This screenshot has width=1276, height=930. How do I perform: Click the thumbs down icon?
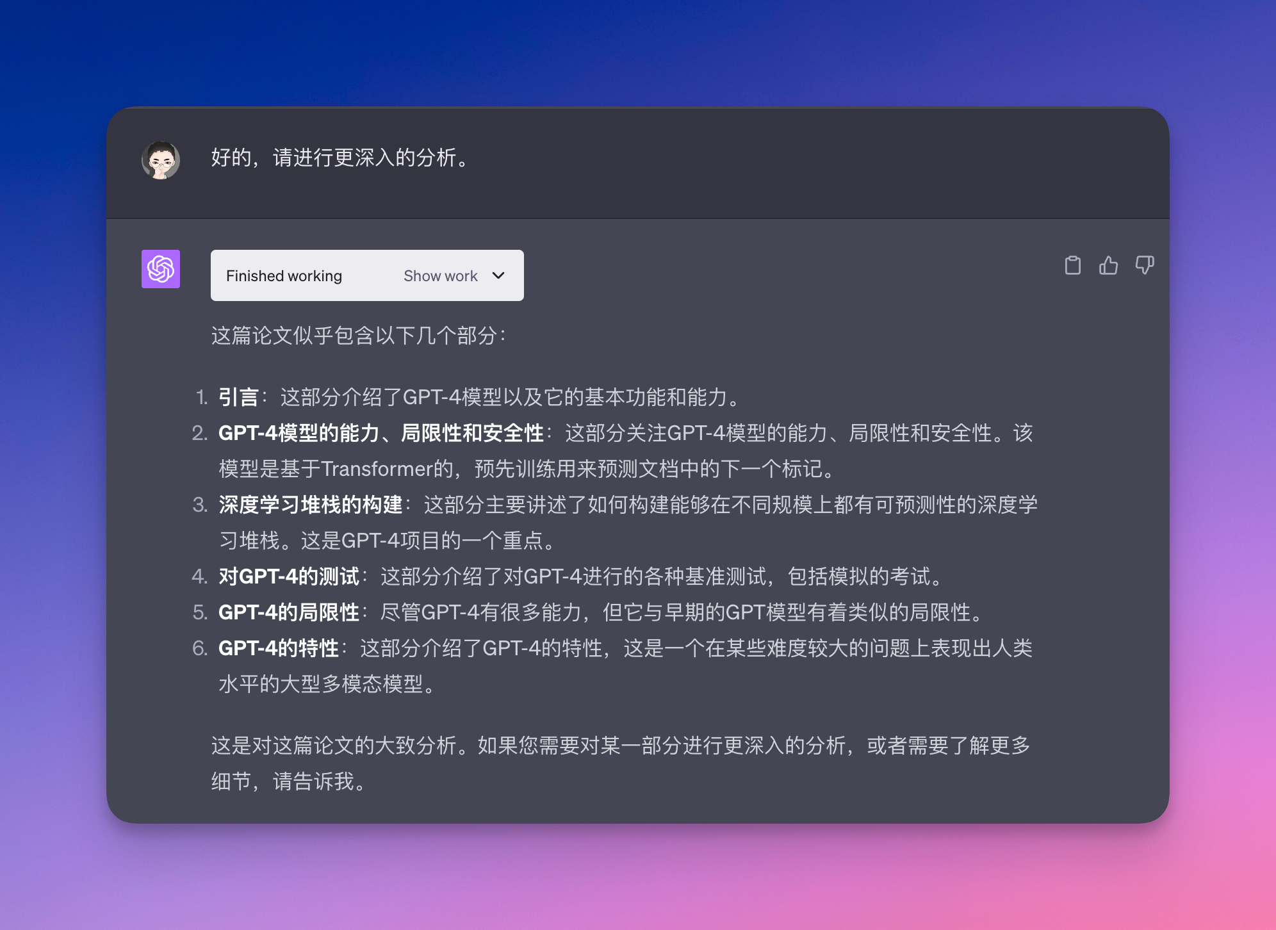pyautogui.click(x=1144, y=265)
